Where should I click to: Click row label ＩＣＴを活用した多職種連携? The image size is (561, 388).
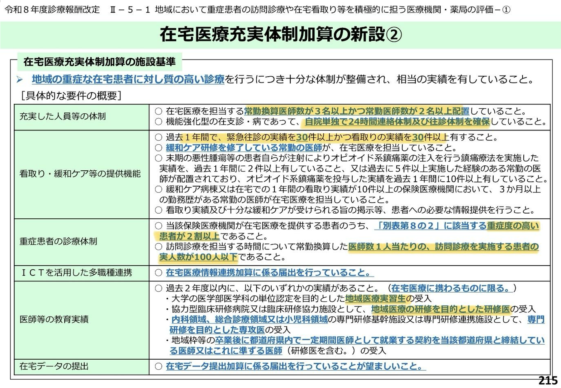point(76,273)
